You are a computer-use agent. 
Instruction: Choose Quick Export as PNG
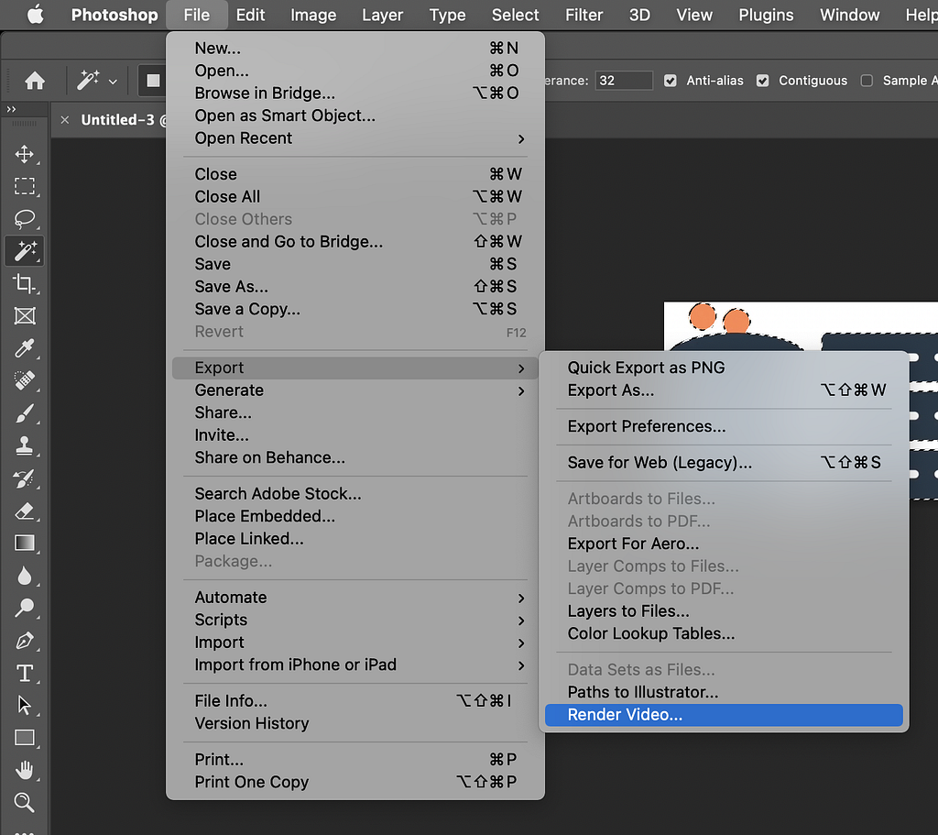pyautogui.click(x=724, y=368)
